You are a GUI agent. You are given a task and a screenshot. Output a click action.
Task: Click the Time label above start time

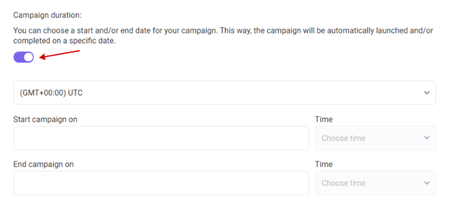pos(324,119)
